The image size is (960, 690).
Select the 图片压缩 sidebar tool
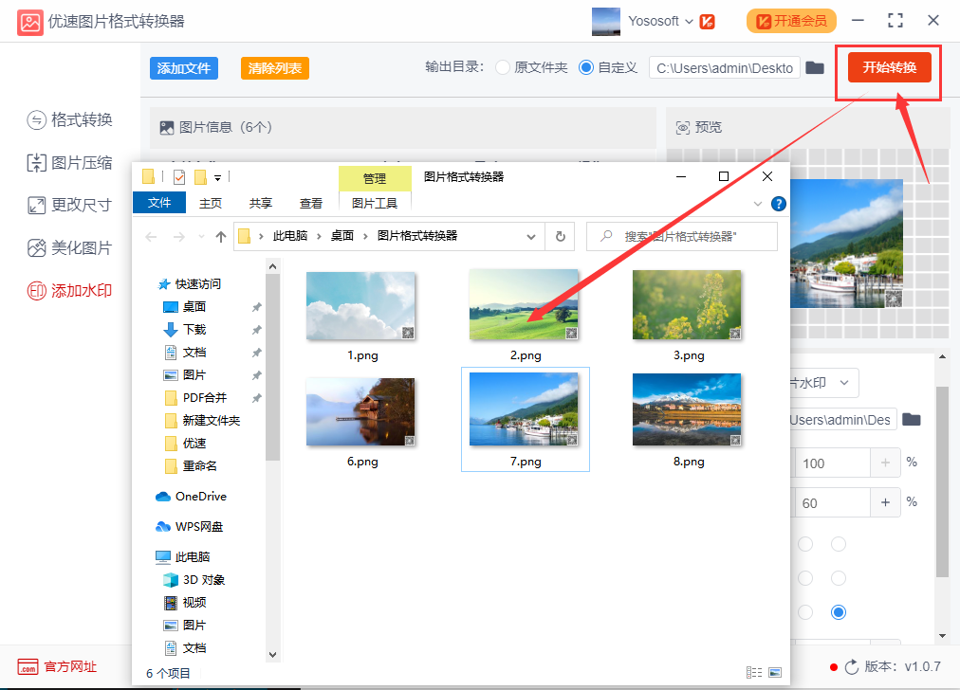tap(70, 163)
